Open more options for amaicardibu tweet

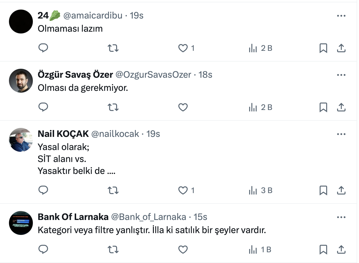341,16
